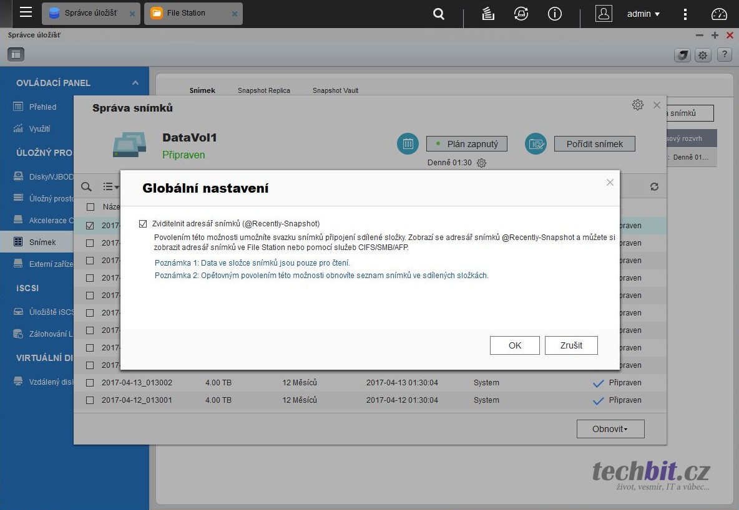Image resolution: width=739 pixels, height=510 pixels.
Task: Open the Obnovit dropdown button
Action: tap(610, 429)
